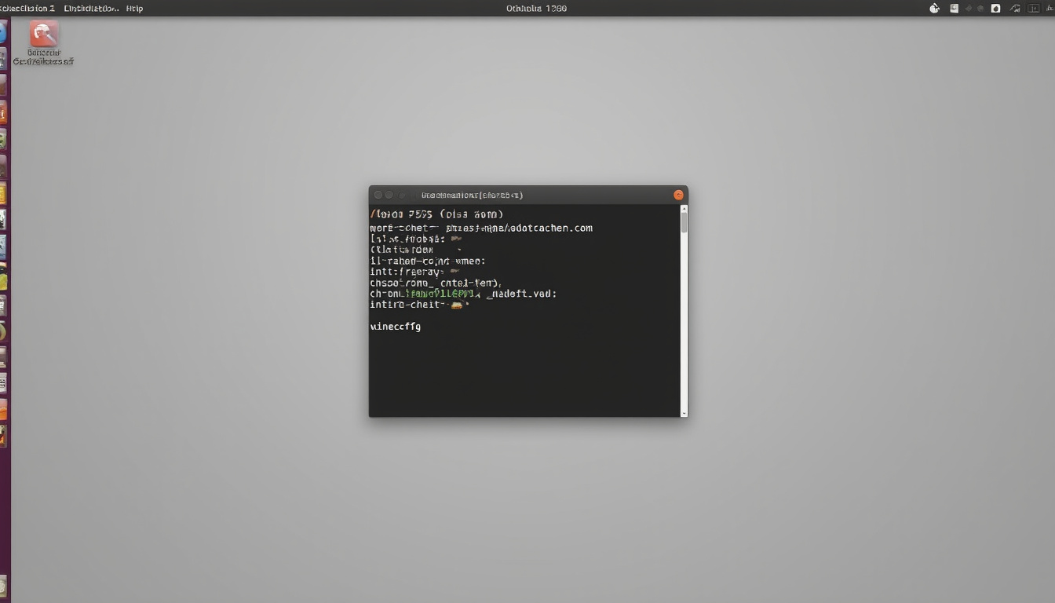Click the winecfg line in the terminal
The height and width of the screenshot is (603, 1055).
(x=395, y=326)
